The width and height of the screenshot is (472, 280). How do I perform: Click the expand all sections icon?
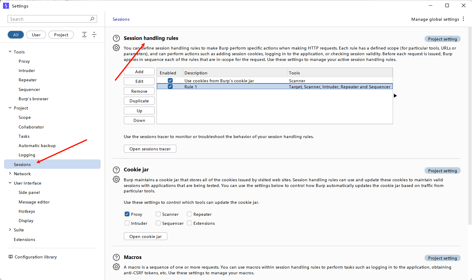click(84, 35)
